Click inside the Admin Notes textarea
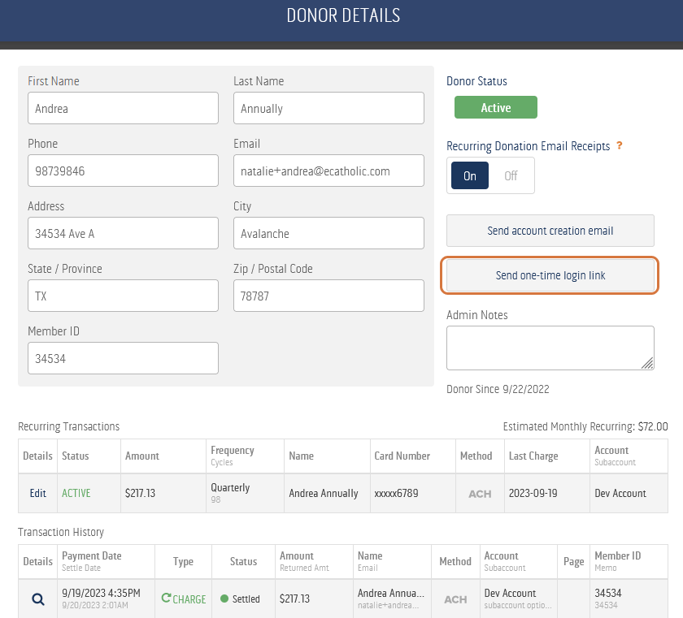 (x=550, y=348)
